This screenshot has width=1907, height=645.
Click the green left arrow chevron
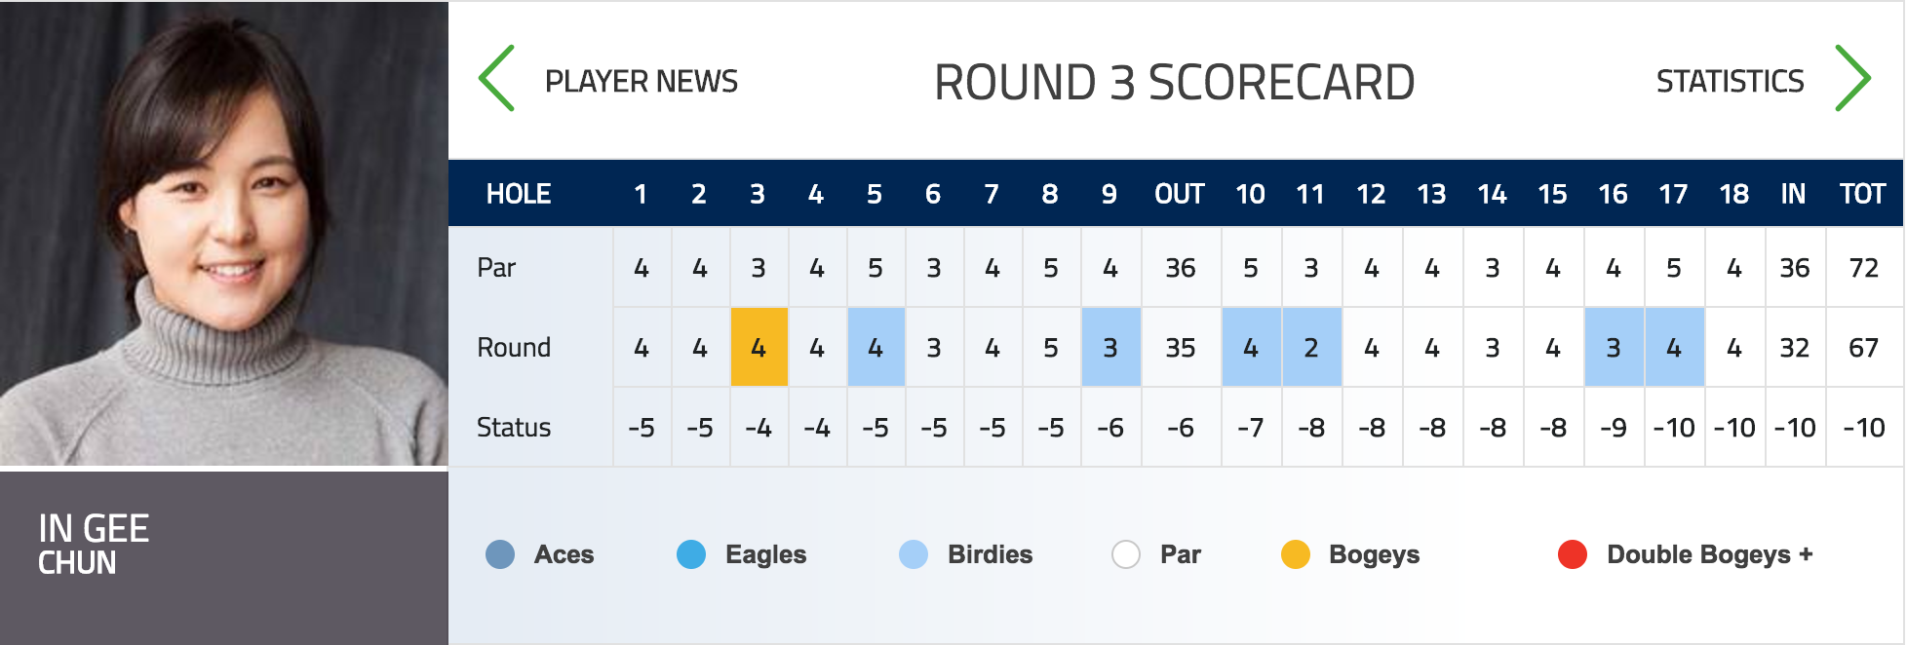click(x=496, y=78)
